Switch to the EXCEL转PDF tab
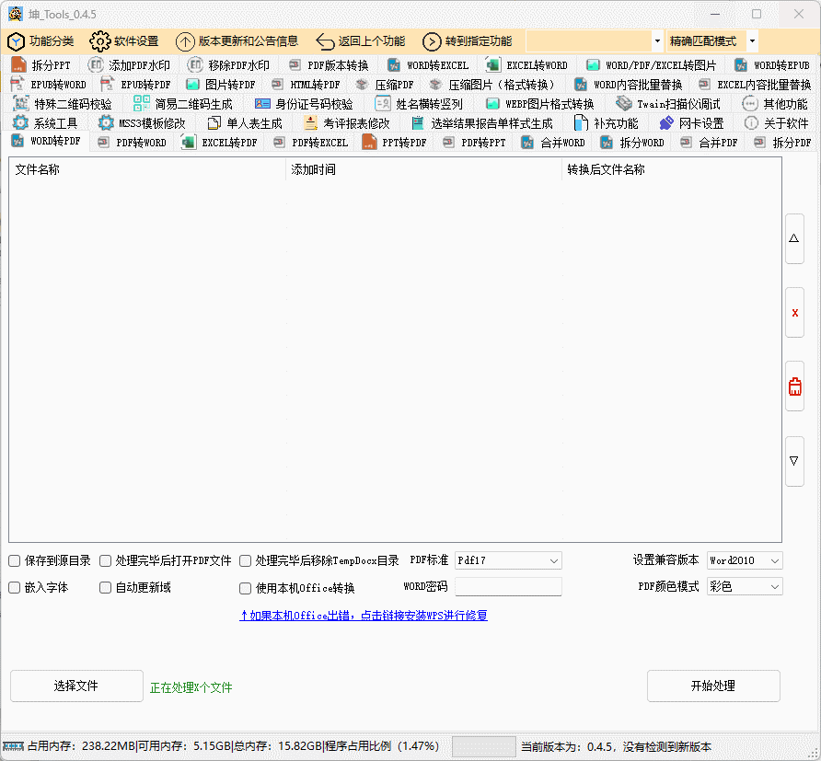Viewport: 821px width, 761px height. [x=220, y=143]
